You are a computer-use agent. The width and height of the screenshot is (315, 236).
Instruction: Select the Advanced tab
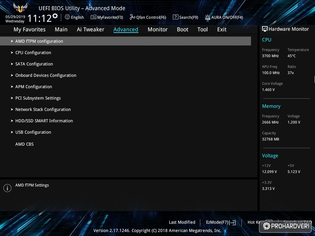[x=126, y=29]
